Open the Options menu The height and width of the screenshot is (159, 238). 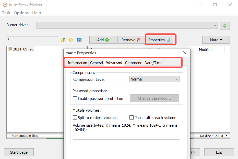click(x=21, y=13)
